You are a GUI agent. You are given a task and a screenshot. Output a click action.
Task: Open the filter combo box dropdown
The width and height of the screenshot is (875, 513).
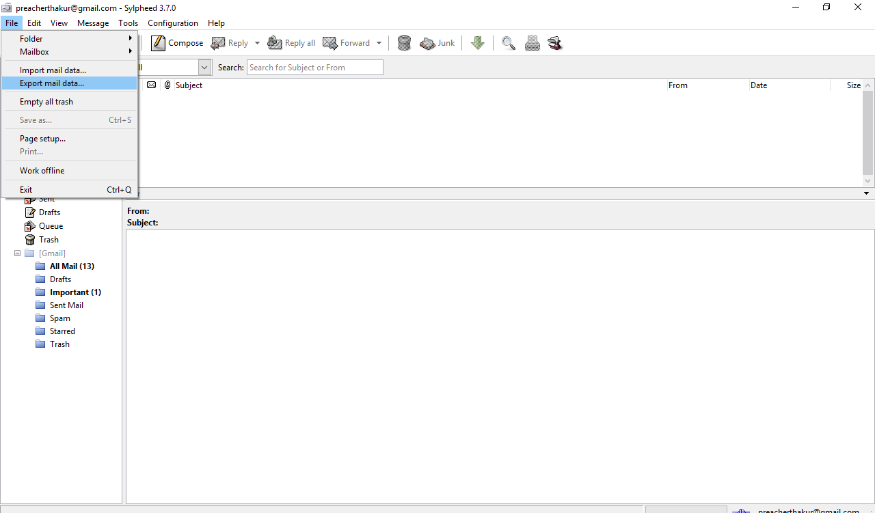(x=204, y=68)
